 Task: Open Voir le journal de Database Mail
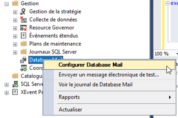(x=96, y=84)
